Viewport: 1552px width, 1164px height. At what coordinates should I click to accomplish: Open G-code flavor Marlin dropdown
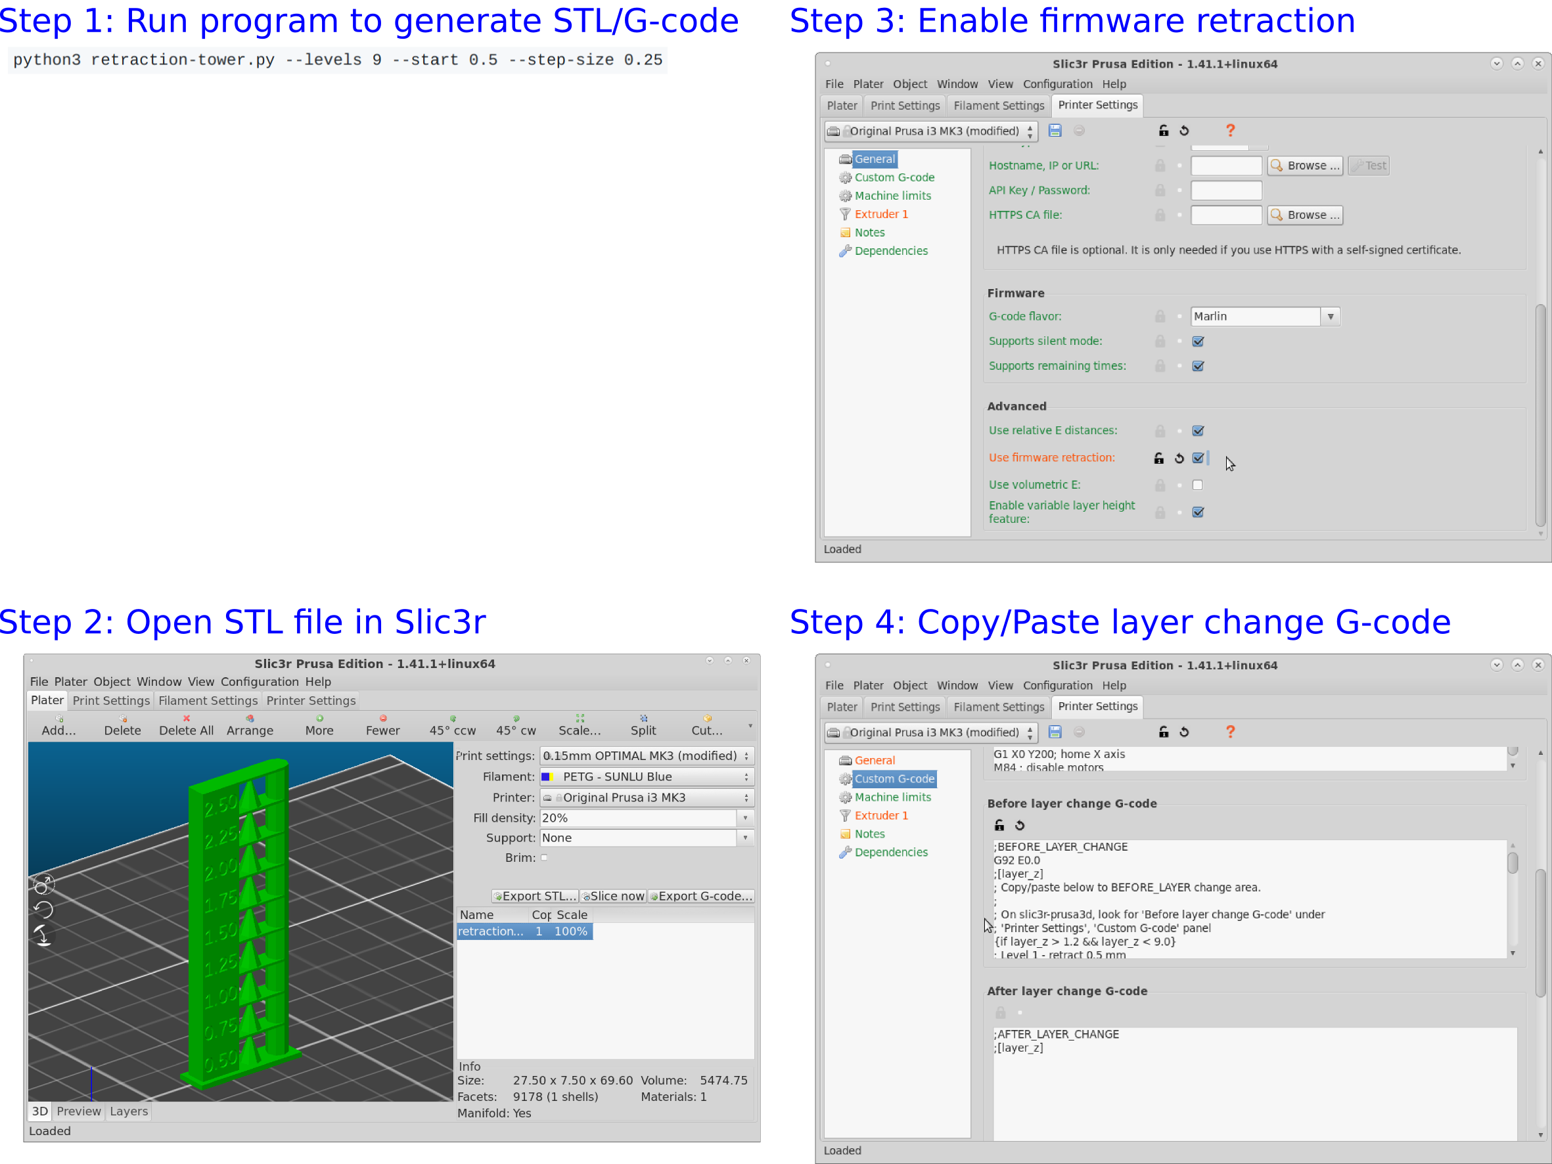pyautogui.click(x=1265, y=317)
